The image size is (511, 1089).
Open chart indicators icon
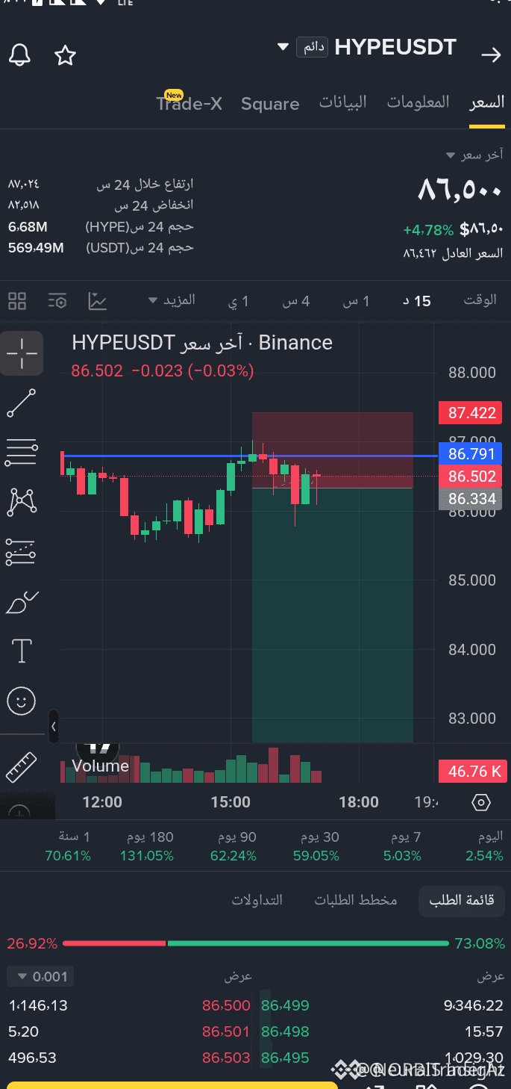click(98, 301)
